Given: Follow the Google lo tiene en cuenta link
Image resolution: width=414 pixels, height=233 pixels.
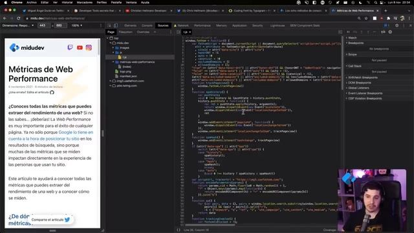Looking at the screenshot, I should click(50, 135).
